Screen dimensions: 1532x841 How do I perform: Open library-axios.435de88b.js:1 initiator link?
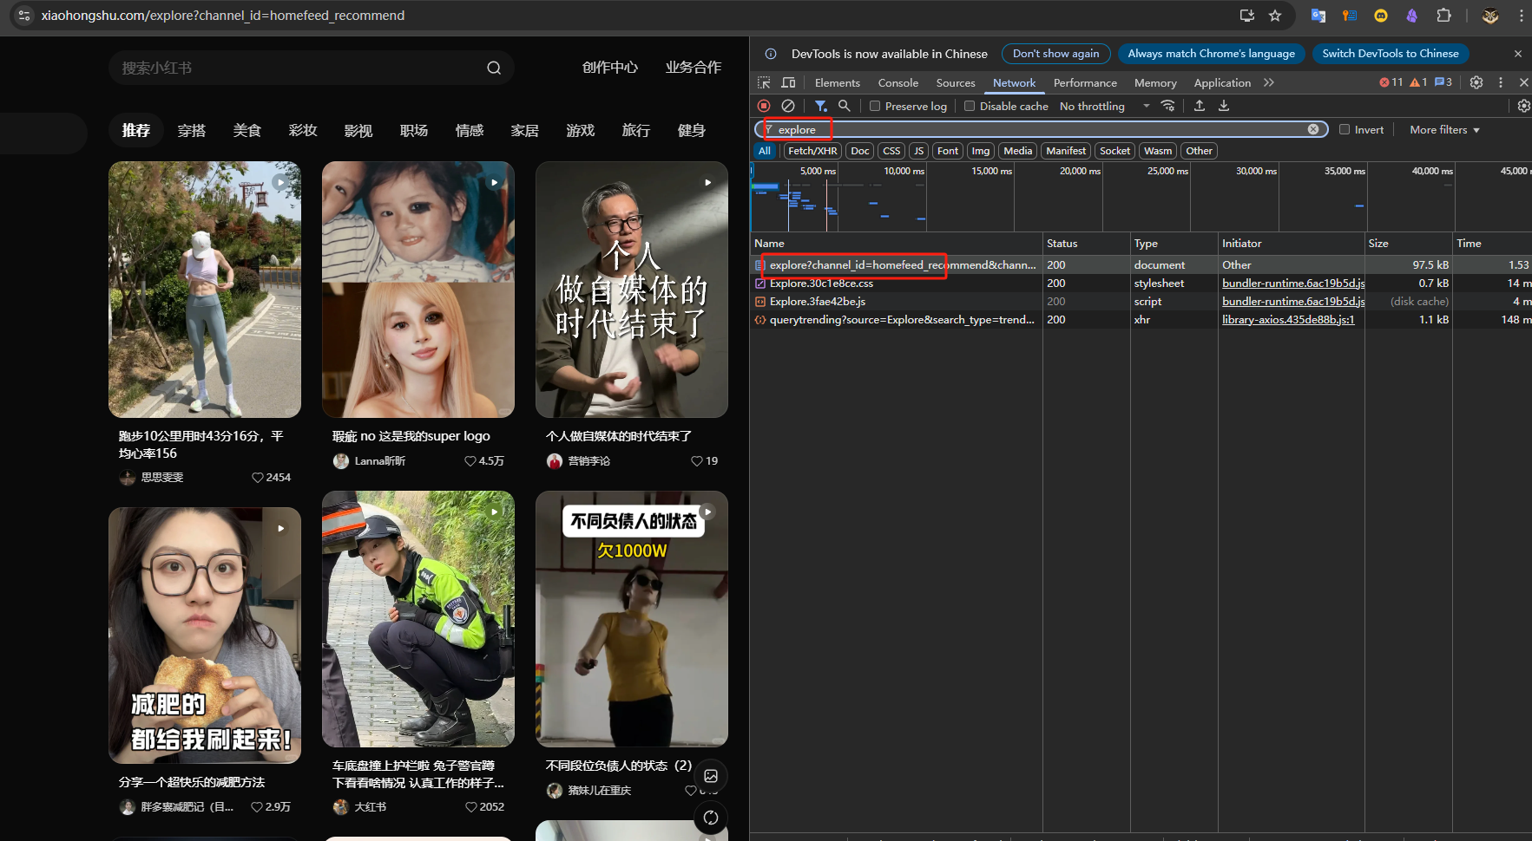(1289, 320)
